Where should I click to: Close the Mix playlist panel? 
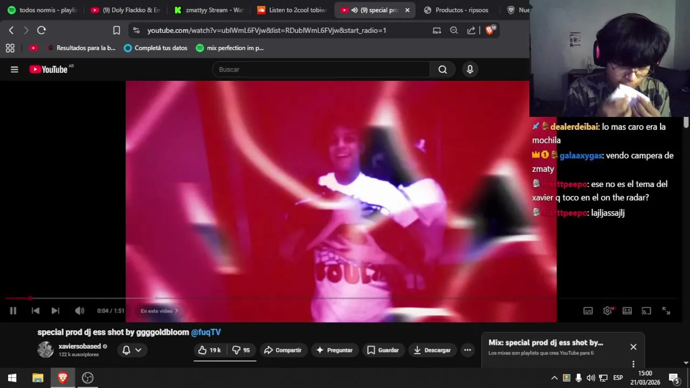[633, 347]
